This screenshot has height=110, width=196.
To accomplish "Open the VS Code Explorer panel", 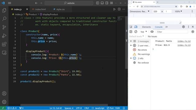I will click(x=4, y=10).
